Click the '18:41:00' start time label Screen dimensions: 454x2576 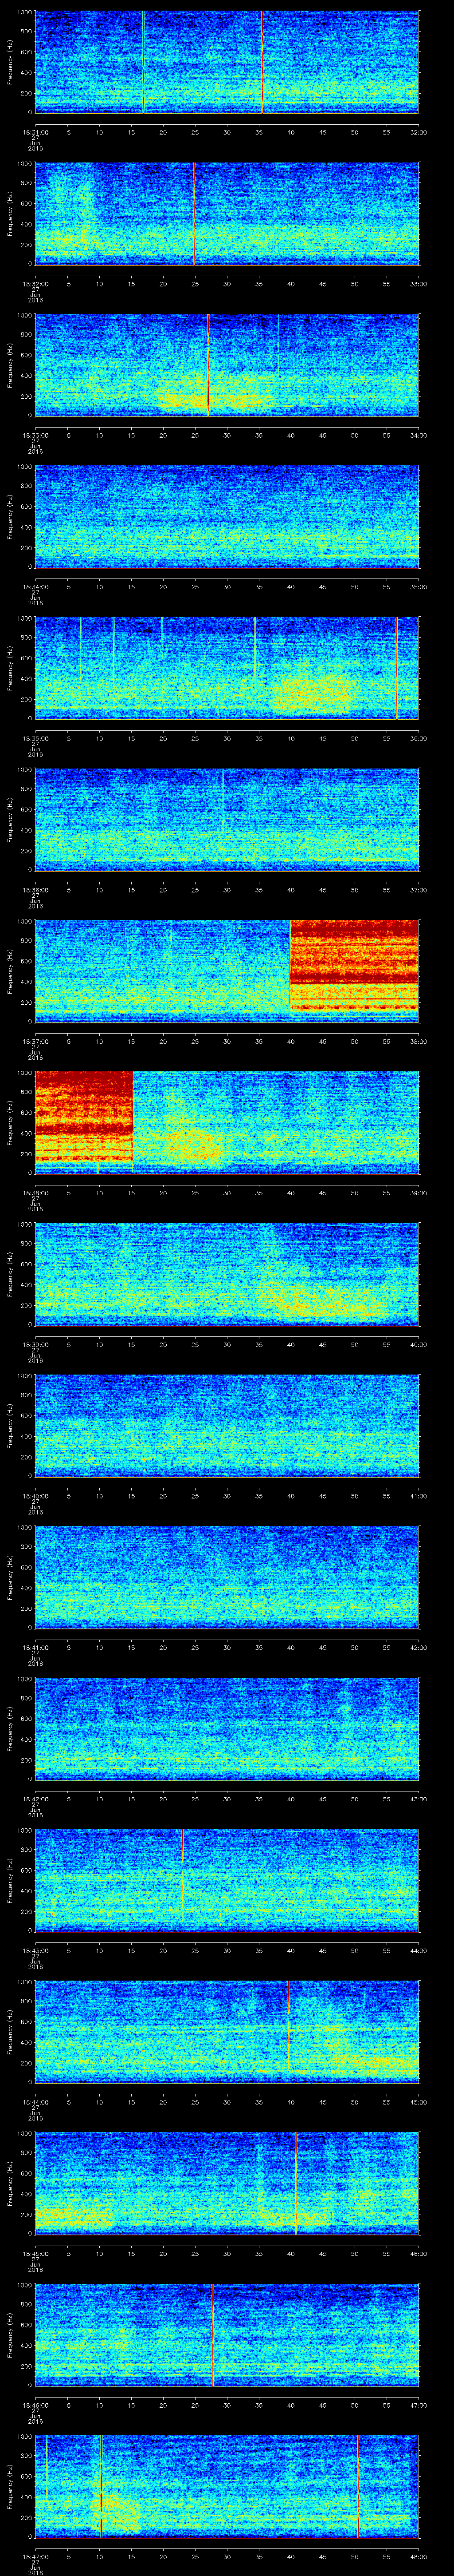tap(35, 1647)
